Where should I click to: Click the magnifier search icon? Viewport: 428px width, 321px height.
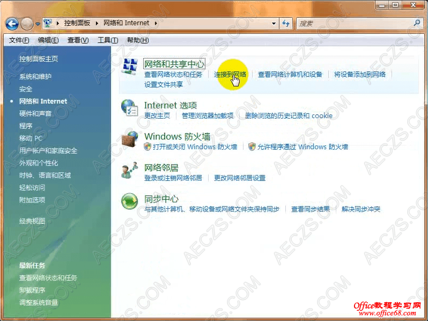point(417,23)
